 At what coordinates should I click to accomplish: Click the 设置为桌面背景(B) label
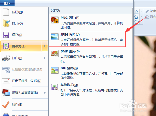[x=25, y=93]
